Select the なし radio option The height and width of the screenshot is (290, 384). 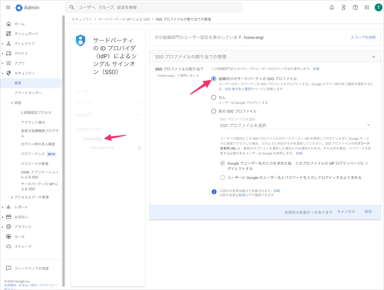click(214, 98)
